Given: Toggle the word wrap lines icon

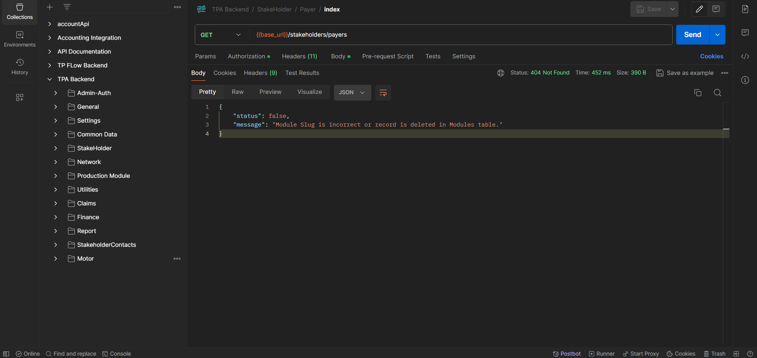Looking at the screenshot, I should [383, 93].
